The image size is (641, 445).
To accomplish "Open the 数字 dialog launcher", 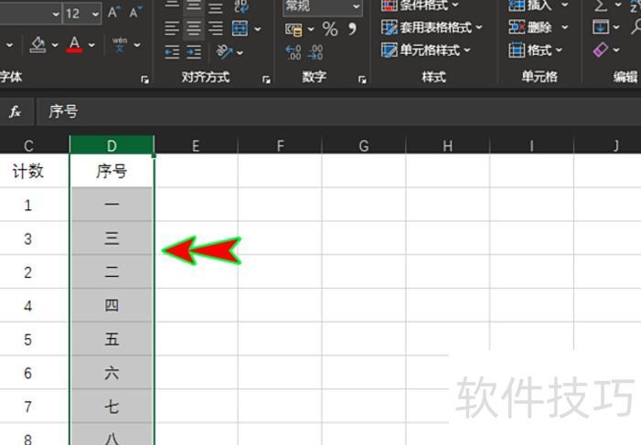I will pyautogui.click(x=362, y=79).
